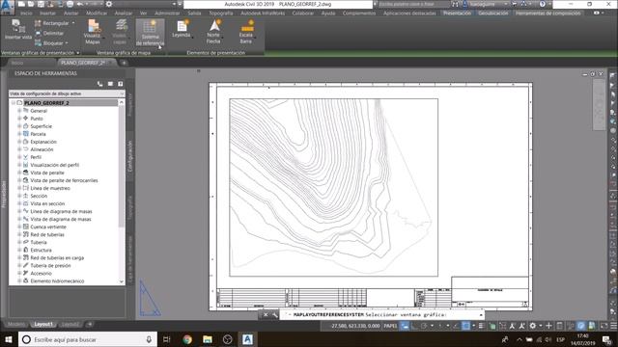Open File Explorer from the taskbar

click(208, 339)
